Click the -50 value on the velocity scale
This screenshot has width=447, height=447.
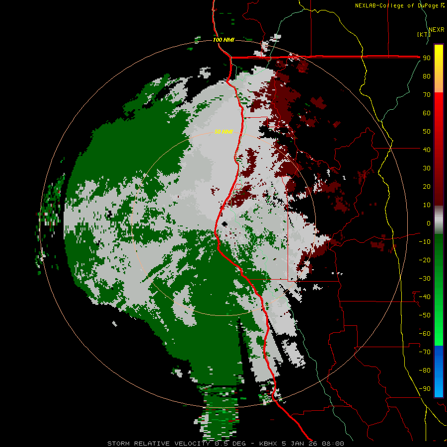(x=425, y=315)
